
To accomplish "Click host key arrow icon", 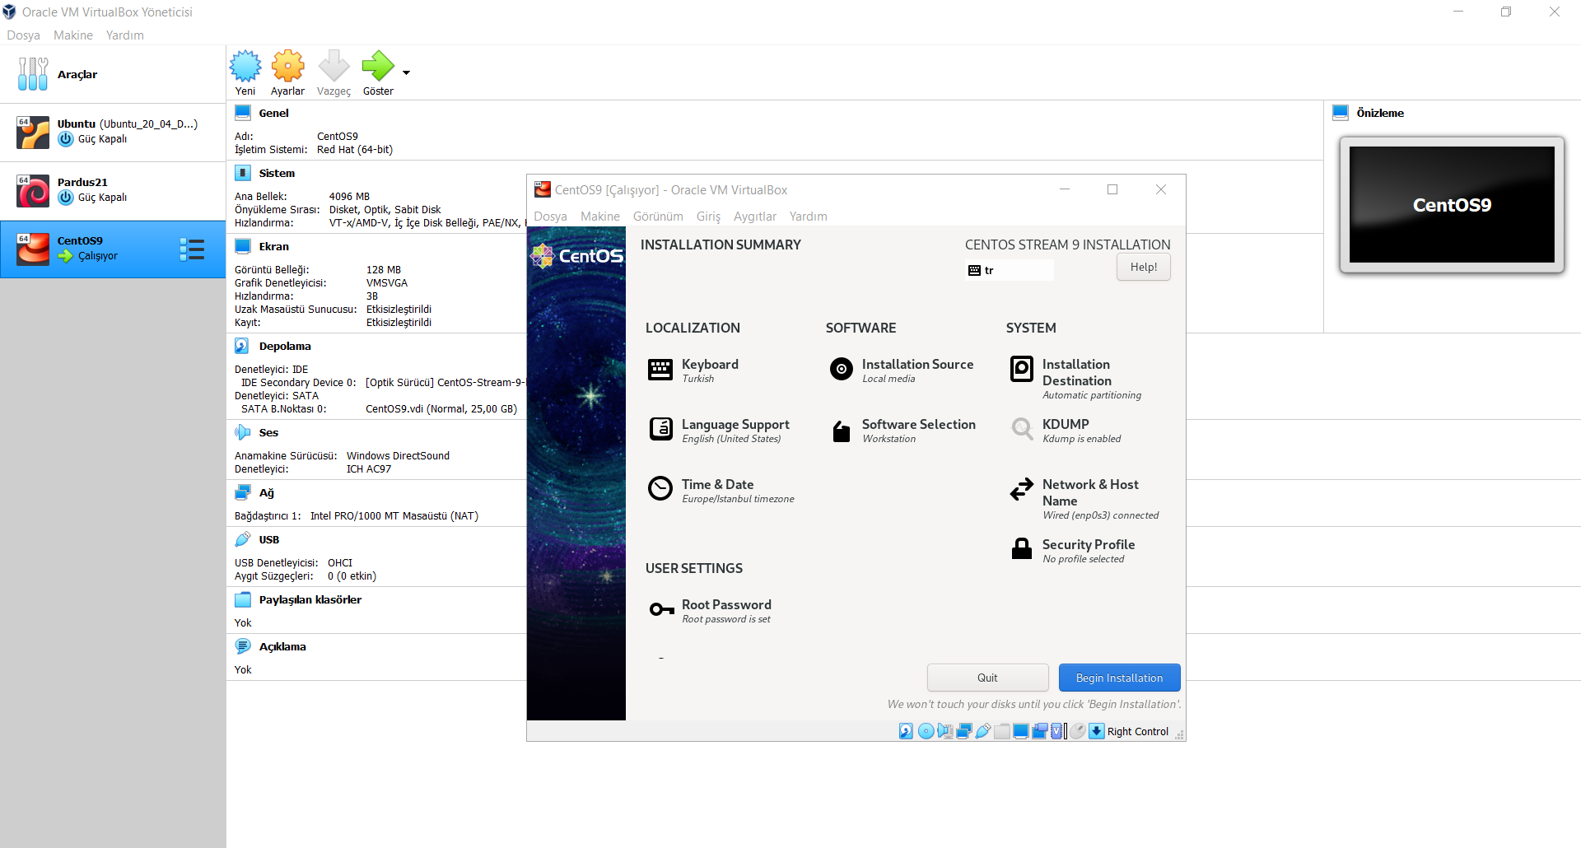I will tap(1097, 731).
